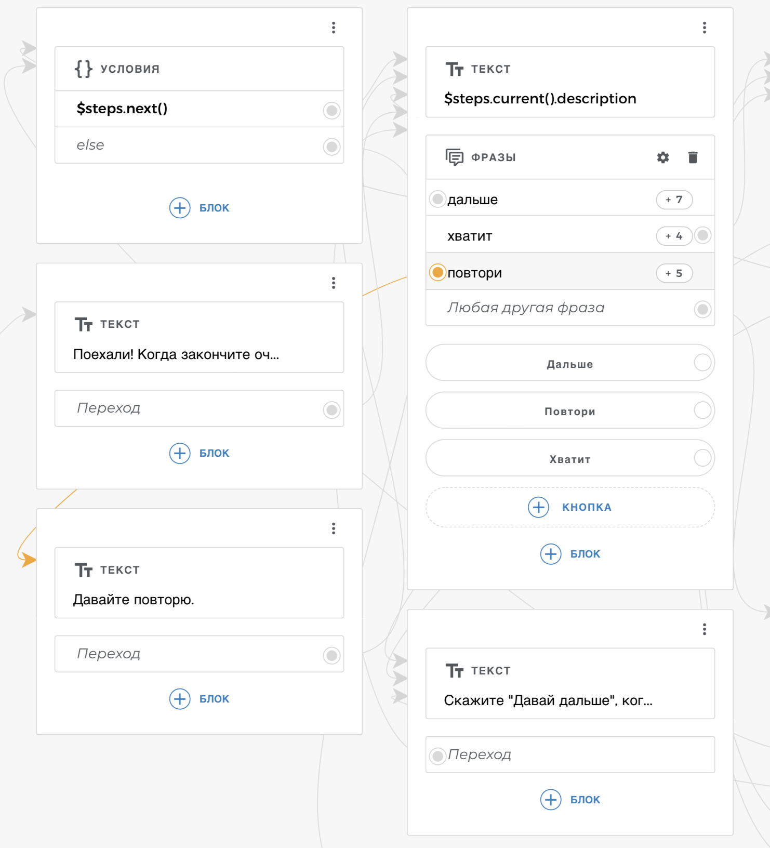Image resolution: width=770 pixels, height=848 pixels.
Task: Click the 'Дальше' reply button
Action: [x=569, y=364]
